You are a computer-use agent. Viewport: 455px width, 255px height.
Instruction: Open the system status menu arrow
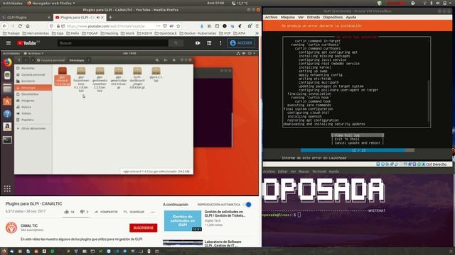pyautogui.click(x=451, y=3)
